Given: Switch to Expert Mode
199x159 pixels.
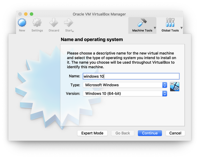Looking at the screenshot, I should (92, 133).
